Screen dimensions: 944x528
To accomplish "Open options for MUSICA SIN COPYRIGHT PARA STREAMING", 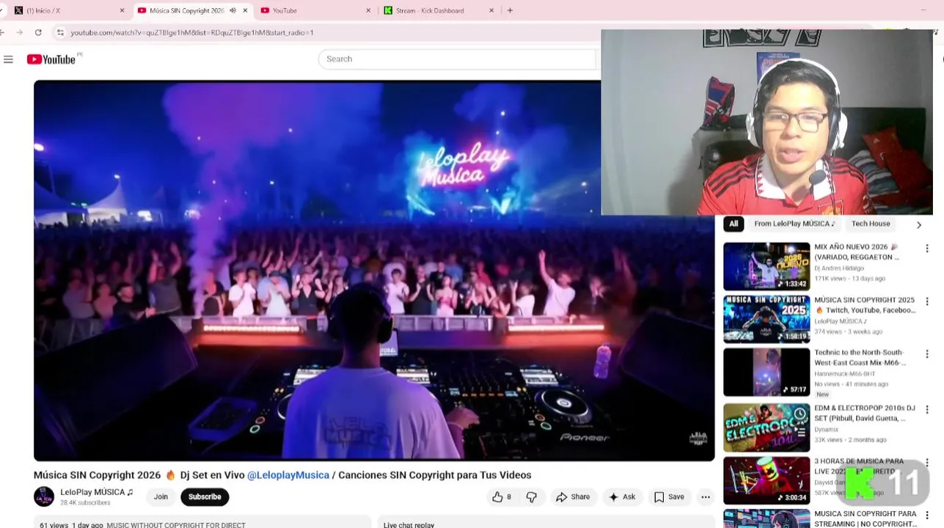I will coord(927,516).
